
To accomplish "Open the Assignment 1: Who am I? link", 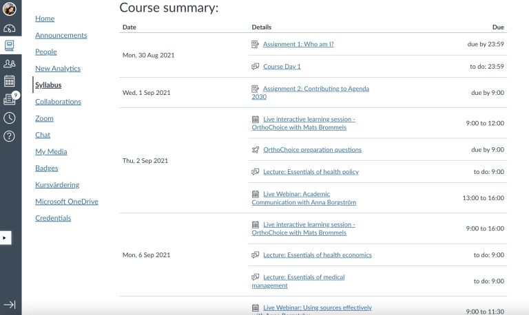I will point(298,44).
